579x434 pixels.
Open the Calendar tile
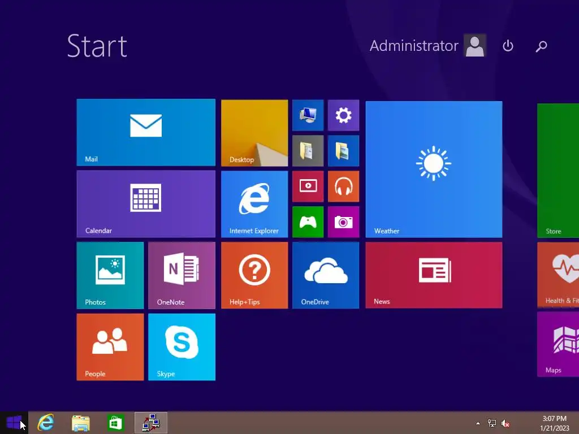[x=146, y=204]
